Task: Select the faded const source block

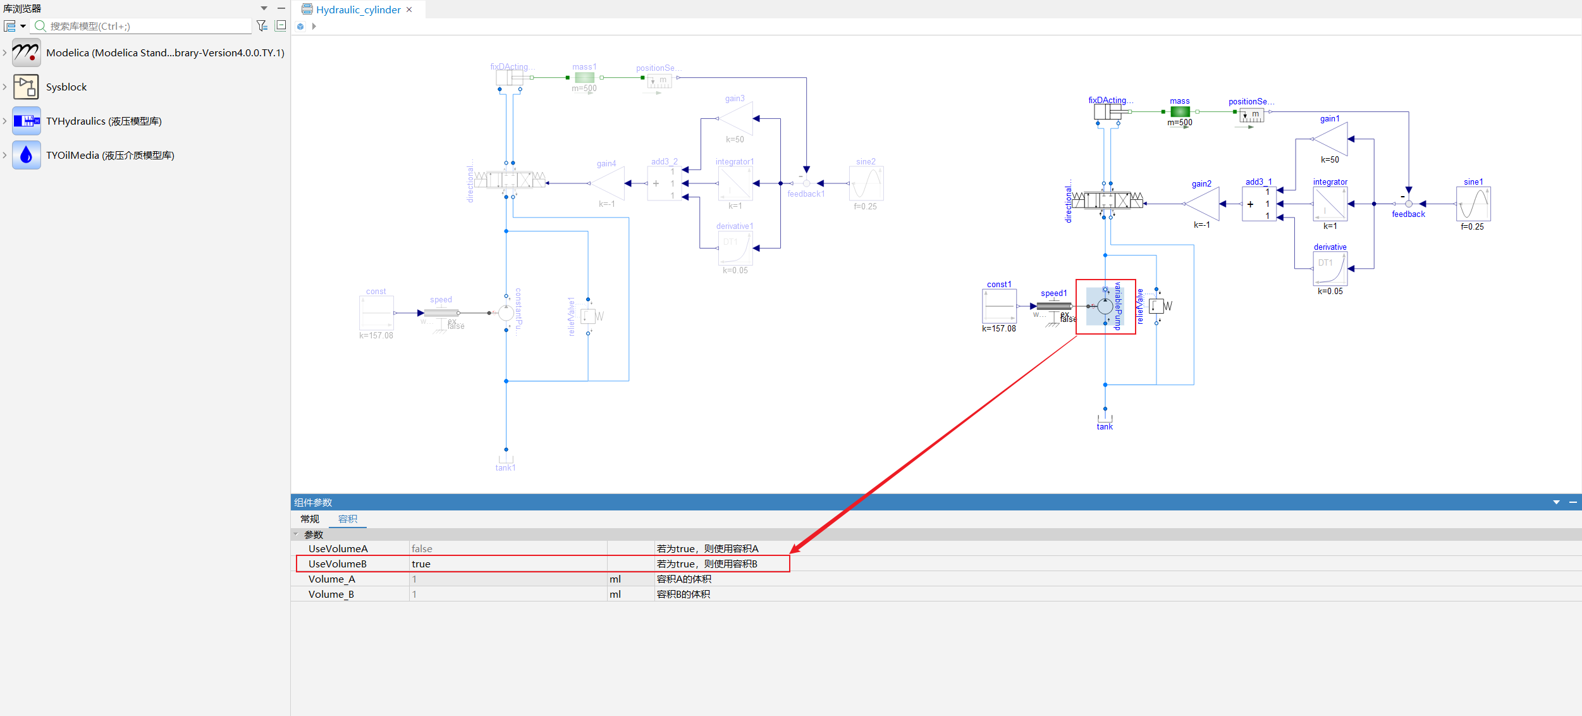Action: pos(377,313)
